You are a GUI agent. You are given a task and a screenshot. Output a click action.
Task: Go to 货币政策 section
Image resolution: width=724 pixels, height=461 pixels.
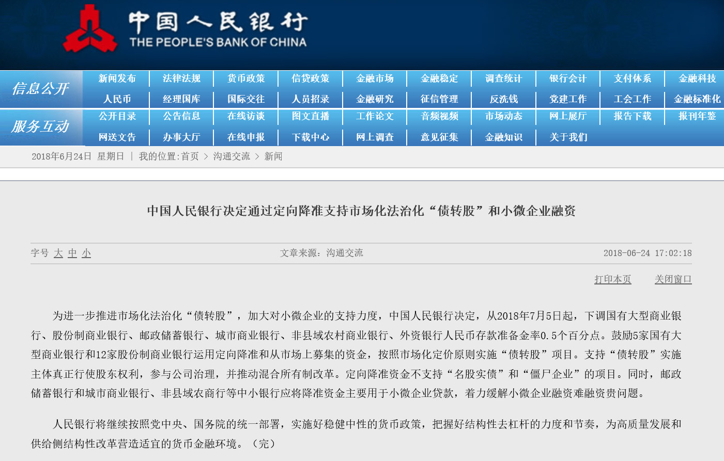click(x=246, y=78)
